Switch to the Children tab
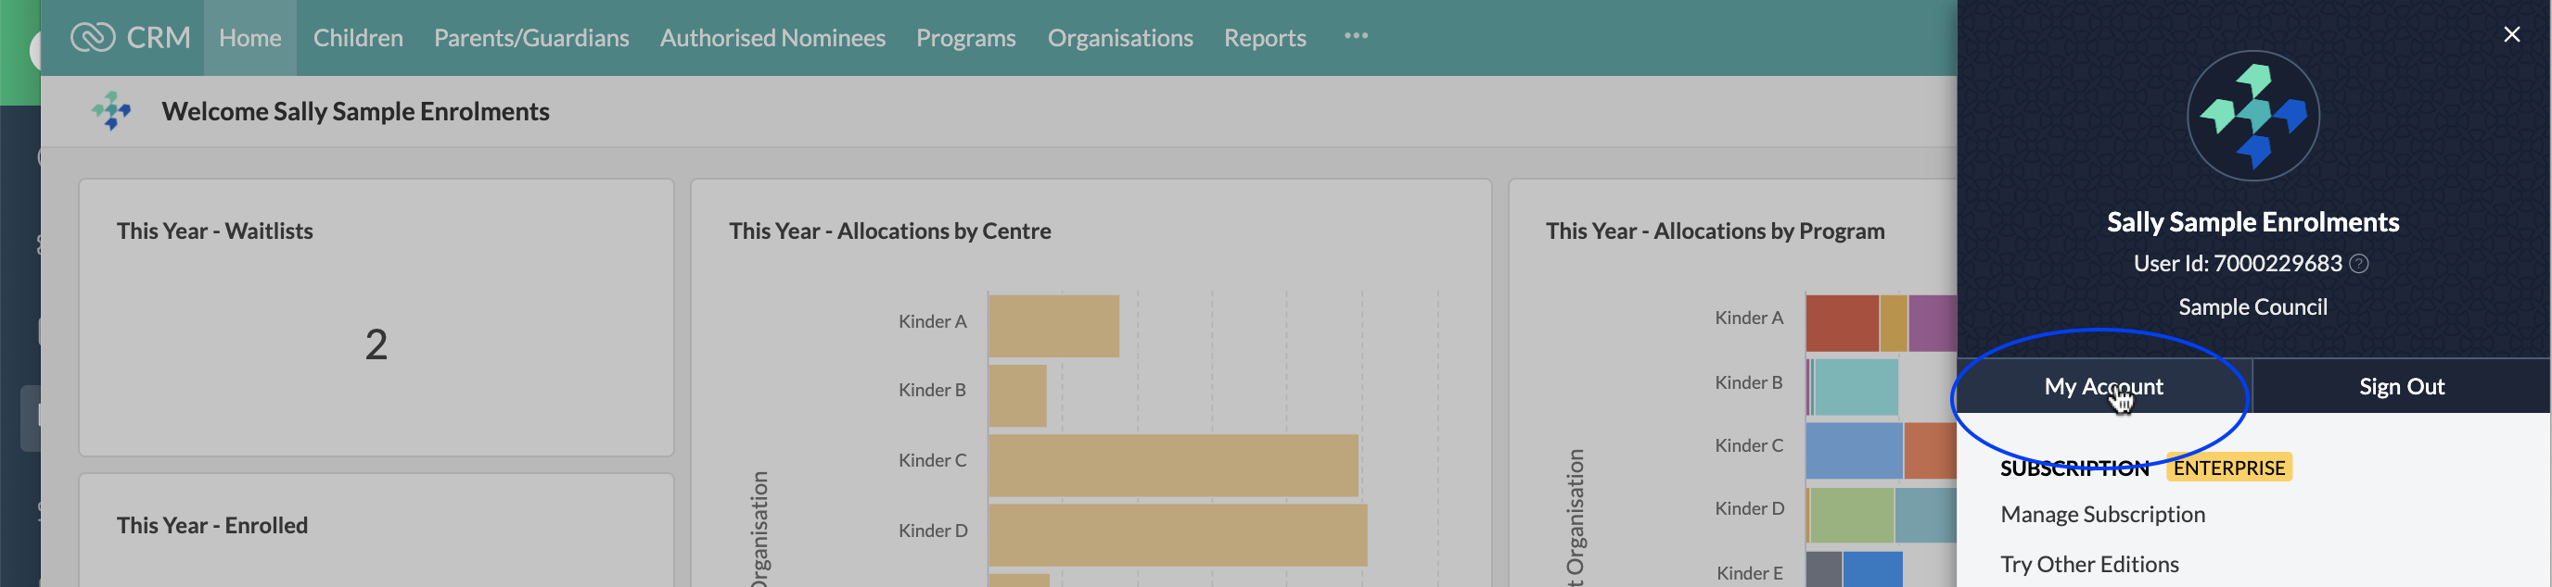Viewport: 2552px width, 587px height. [x=358, y=38]
